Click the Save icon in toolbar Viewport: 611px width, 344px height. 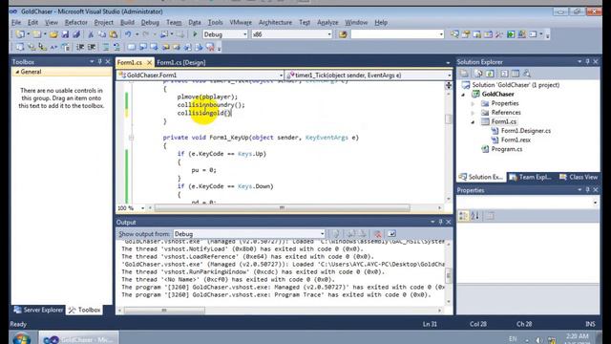point(65,34)
